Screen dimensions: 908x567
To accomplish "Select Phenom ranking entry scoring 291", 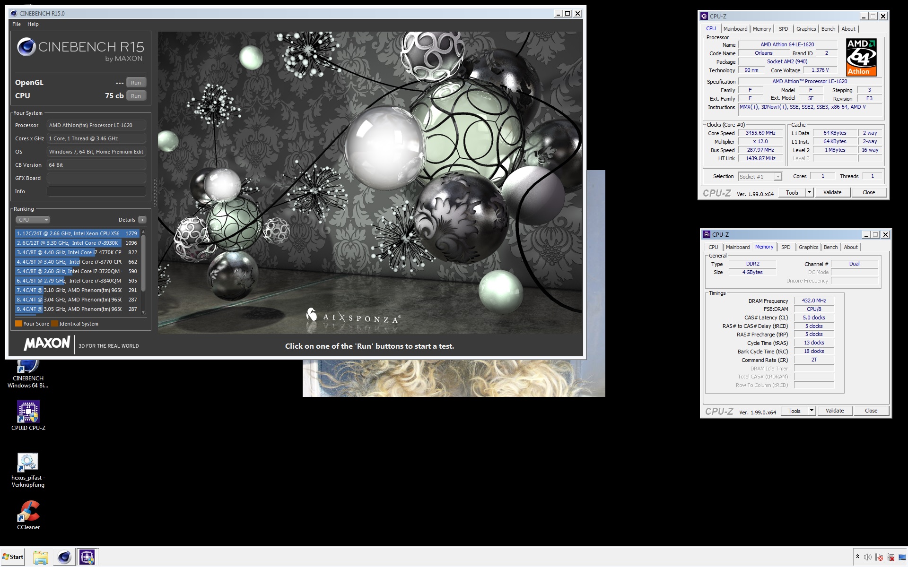I will click(x=77, y=290).
